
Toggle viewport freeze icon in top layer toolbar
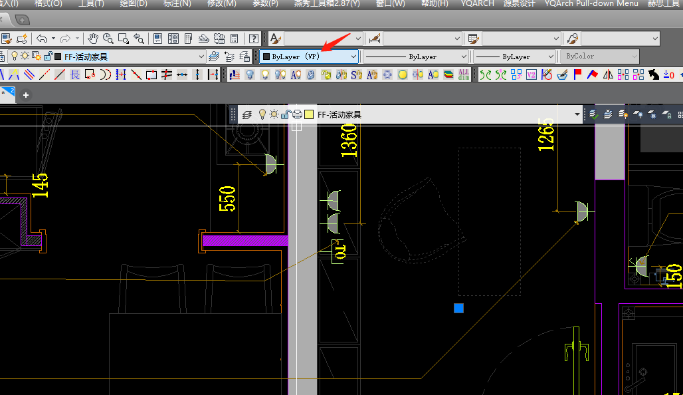(x=37, y=56)
